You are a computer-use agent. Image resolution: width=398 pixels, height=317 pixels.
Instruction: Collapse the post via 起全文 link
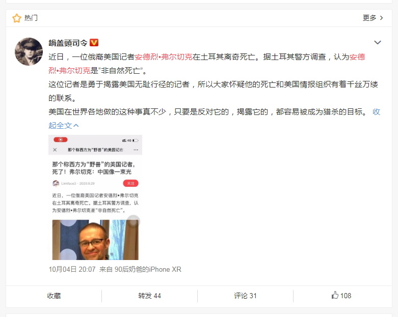[x=60, y=126]
